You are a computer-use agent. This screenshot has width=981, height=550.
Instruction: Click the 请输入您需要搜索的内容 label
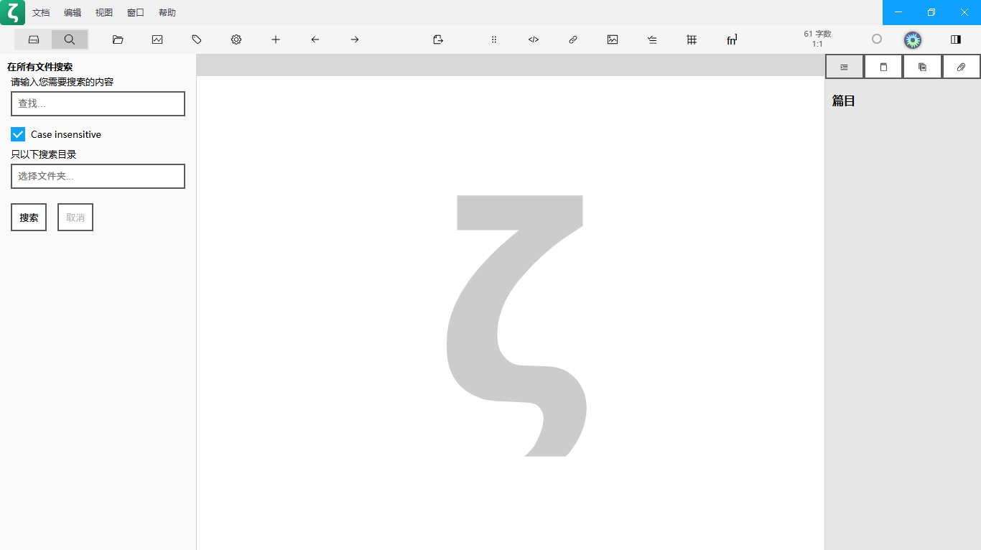coord(62,82)
